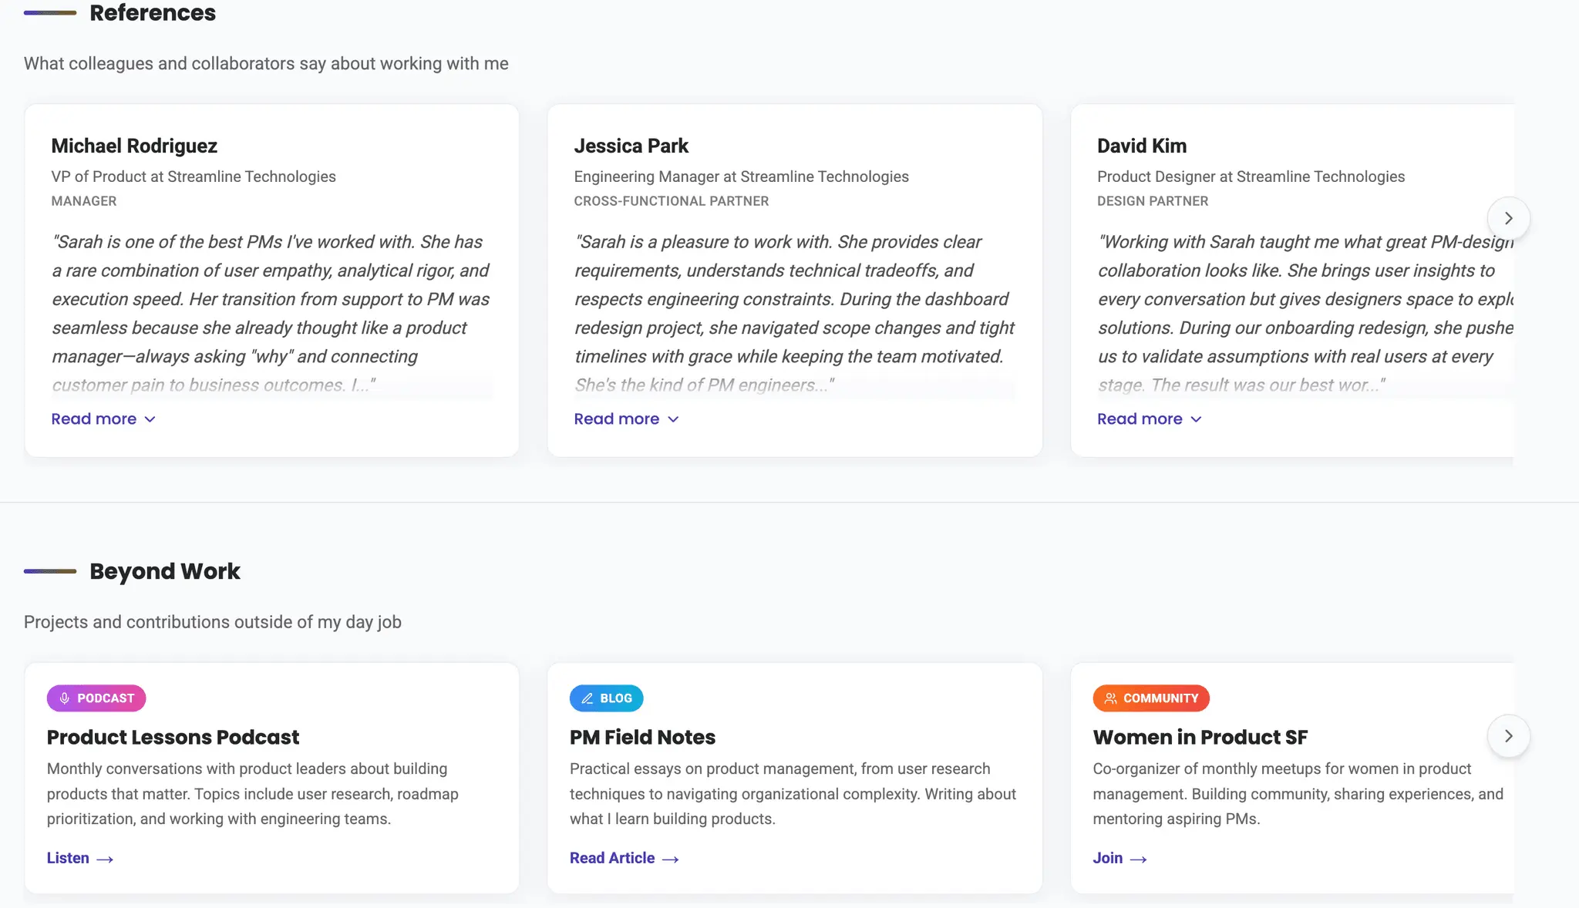Click the pencil icon in the Blog badge
The image size is (1579, 908).
coord(587,698)
